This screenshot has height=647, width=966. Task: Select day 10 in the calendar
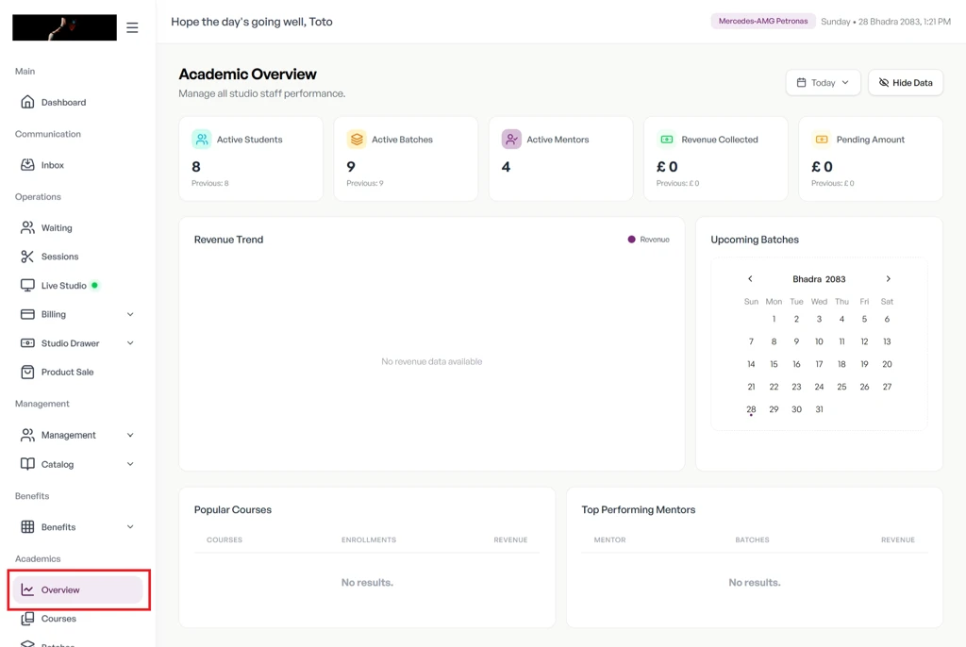[x=819, y=341]
